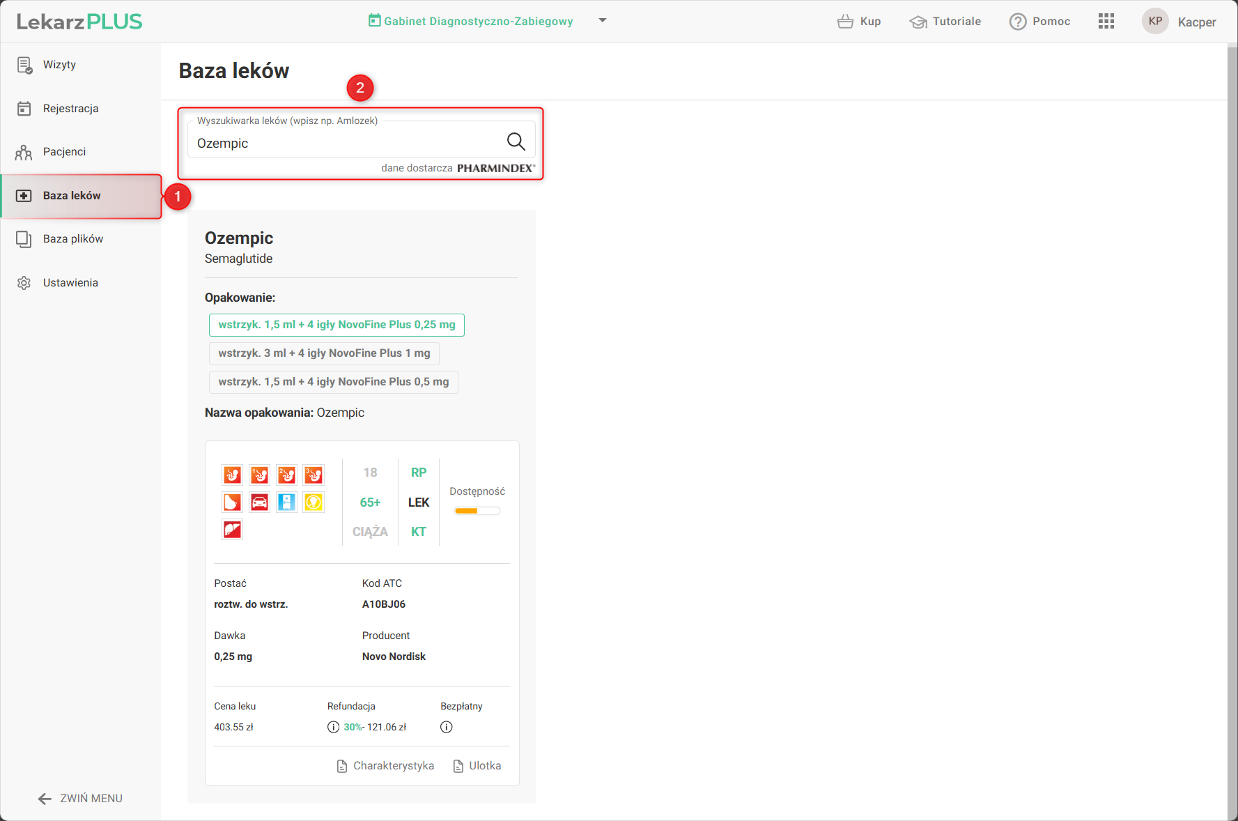Click the CIĄŻA label
The width and height of the screenshot is (1238, 821).
tap(370, 532)
